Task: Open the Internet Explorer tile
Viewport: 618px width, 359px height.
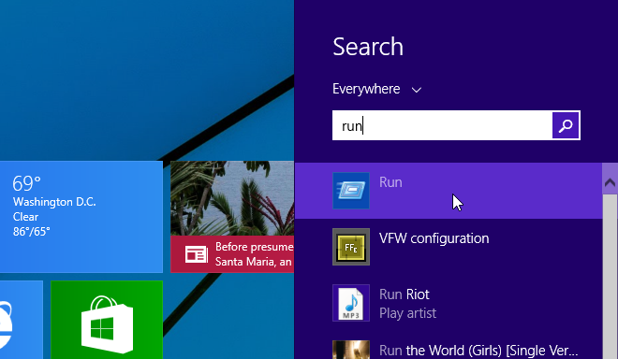Action: (x=22, y=320)
